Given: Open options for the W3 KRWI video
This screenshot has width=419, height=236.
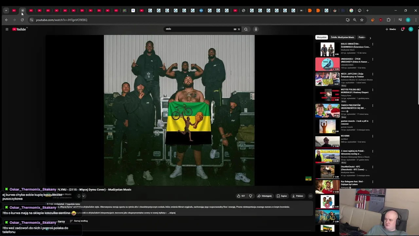Looking at the screenshot, I should tap(373, 136).
